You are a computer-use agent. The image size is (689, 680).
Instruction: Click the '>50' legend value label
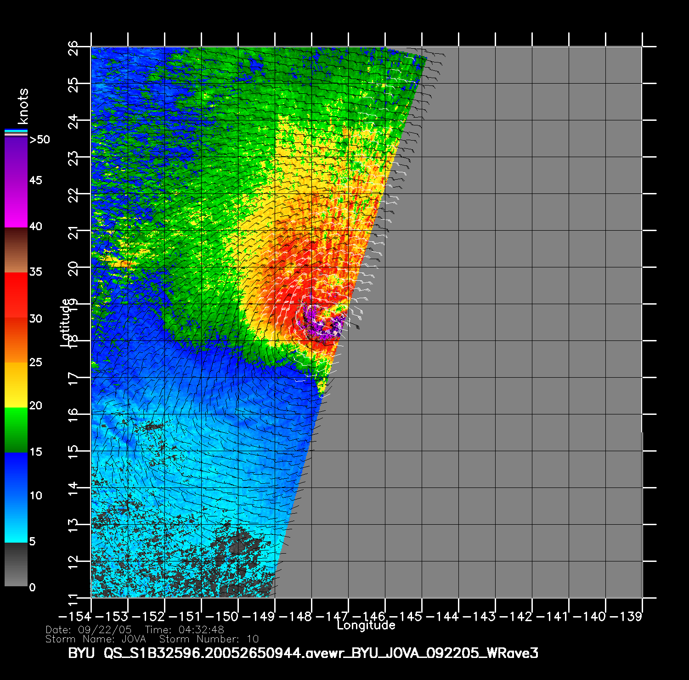40,140
